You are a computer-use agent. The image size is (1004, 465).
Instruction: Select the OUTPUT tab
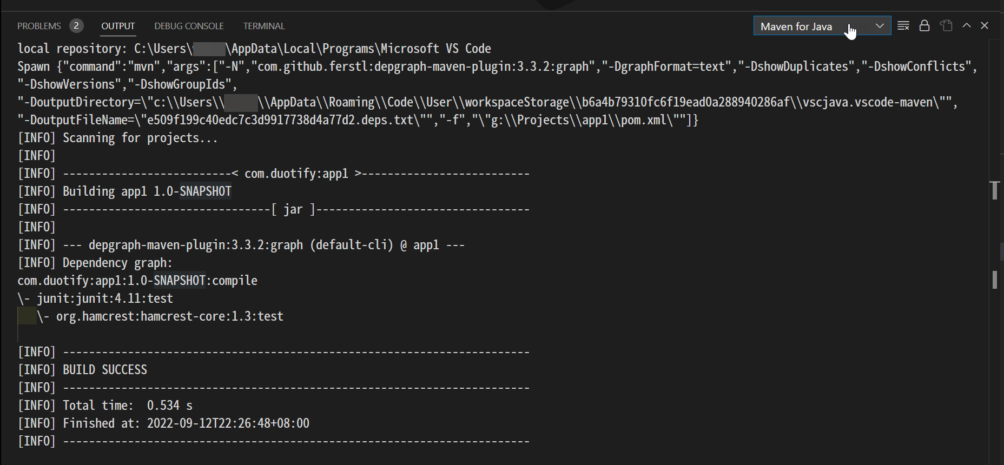point(118,26)
